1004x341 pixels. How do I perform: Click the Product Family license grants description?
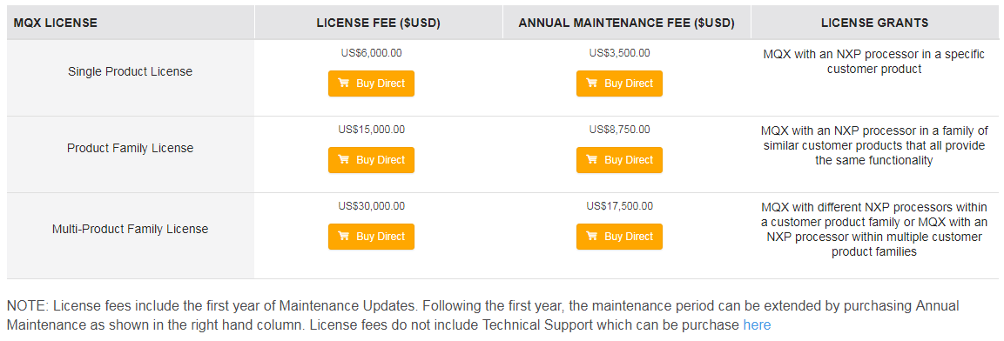pyautogui.click(x=874, y=145)
